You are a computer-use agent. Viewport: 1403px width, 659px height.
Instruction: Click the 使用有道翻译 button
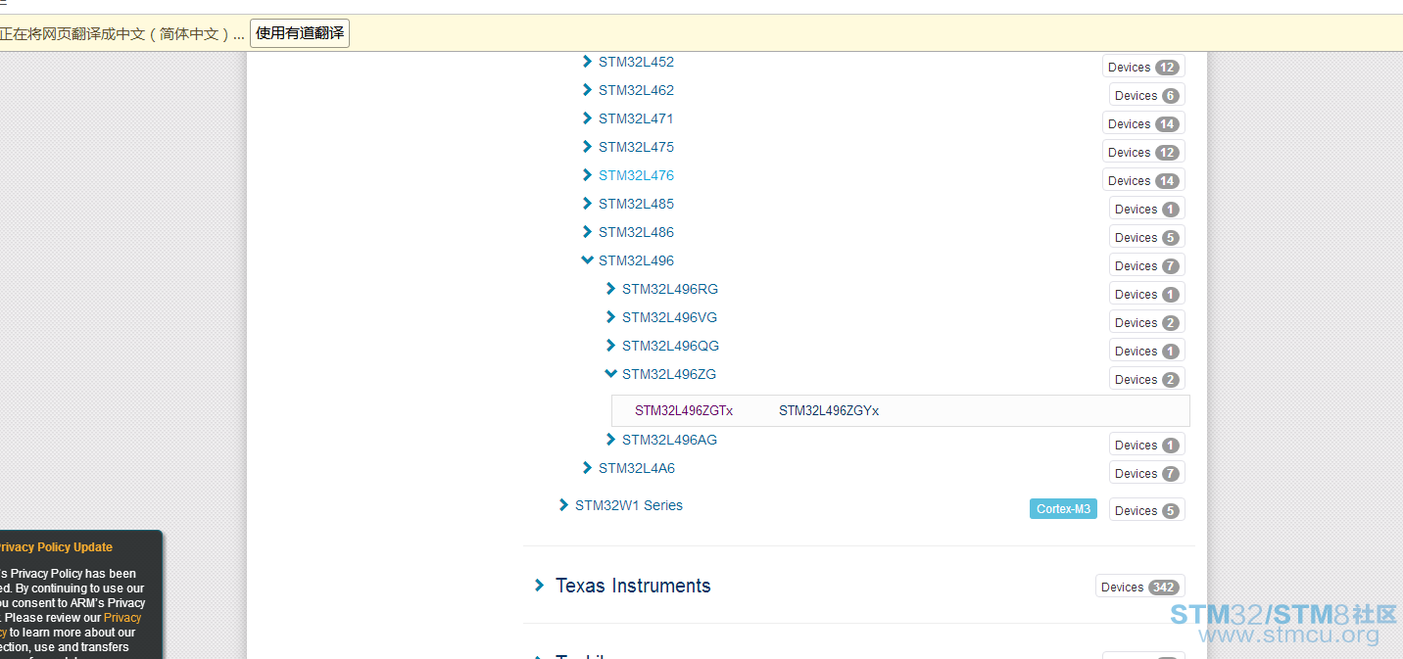[300, 33]
